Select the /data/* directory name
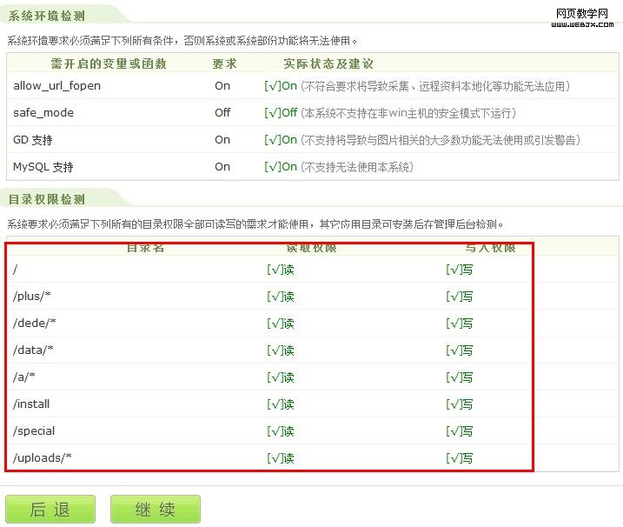Image resolution: width=623 pixels, height=527 pixels. coord(34,350)
